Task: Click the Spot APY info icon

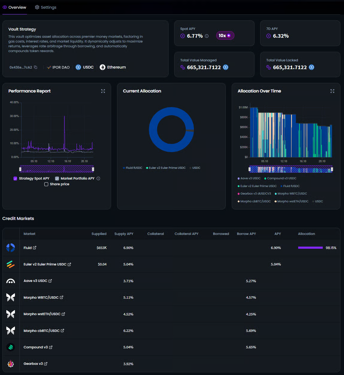Action: coord(207,36)
